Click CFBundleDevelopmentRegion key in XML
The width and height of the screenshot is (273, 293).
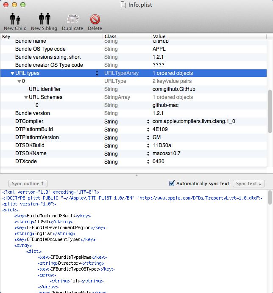(58, 228)
